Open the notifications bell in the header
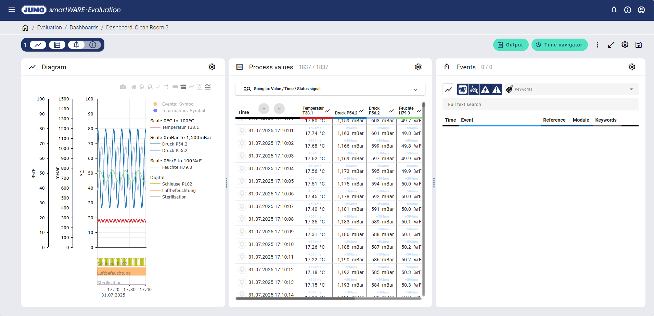This screenshot has height=316, width=654. tap(614, 10)
